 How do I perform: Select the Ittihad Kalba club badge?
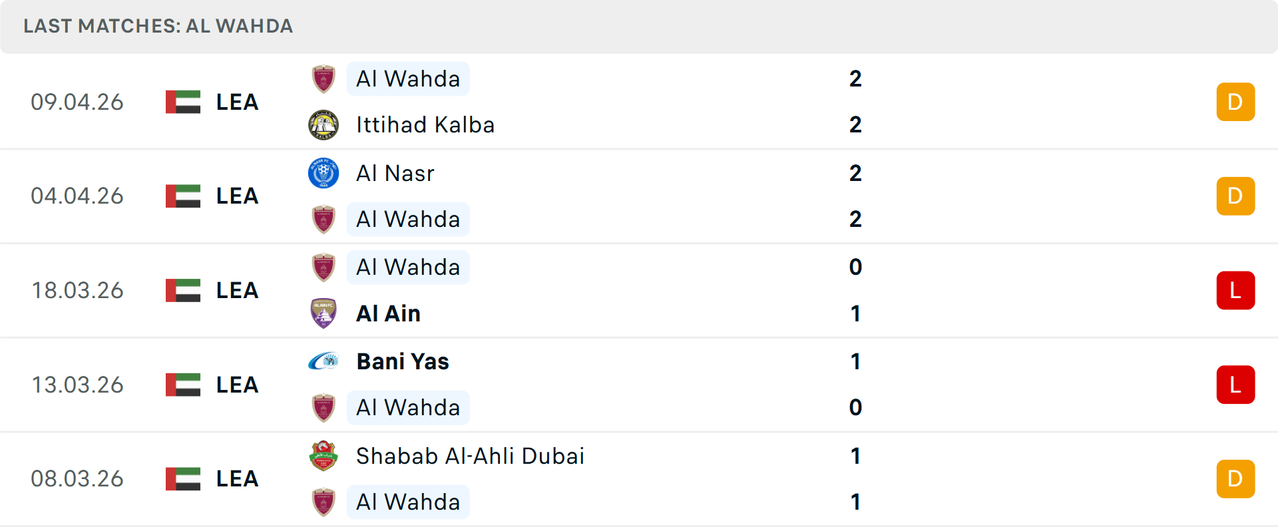(323, 124)
